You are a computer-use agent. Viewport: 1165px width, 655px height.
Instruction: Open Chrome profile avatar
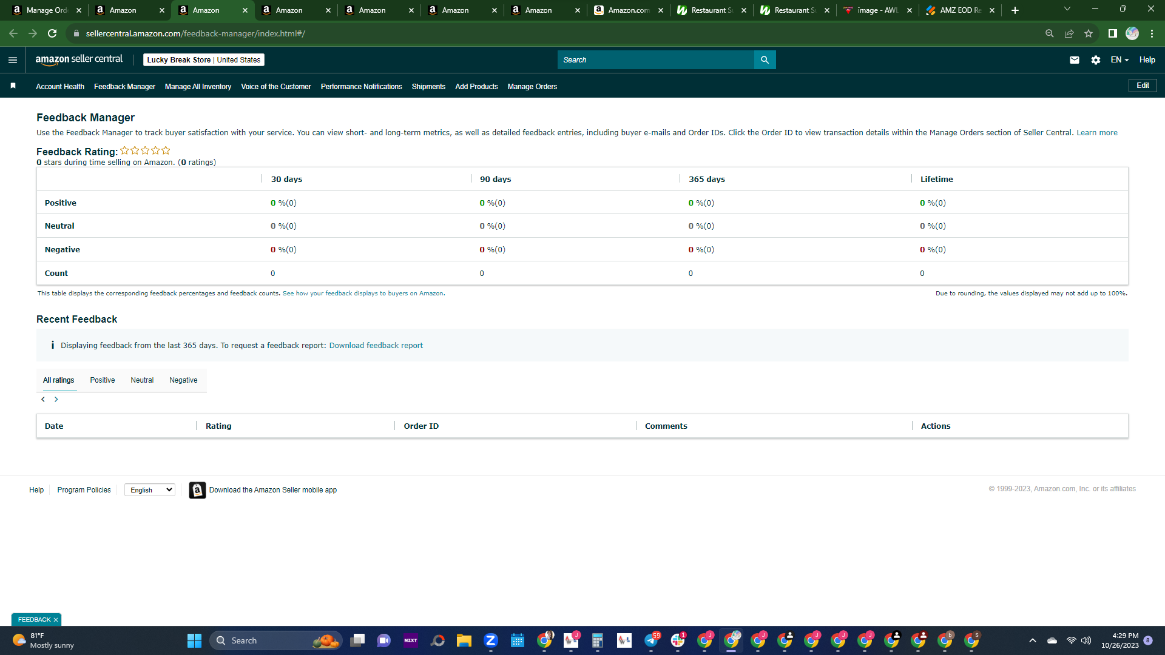(1132, 33)
